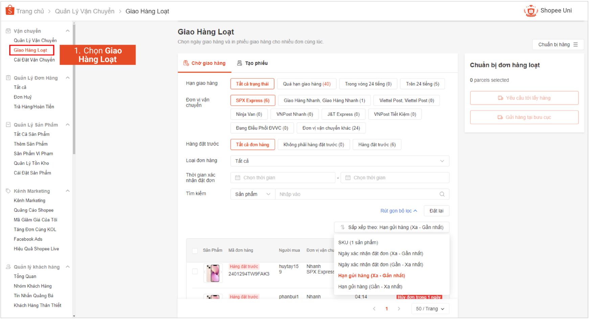This screenshot has height=319, width=589.
Task: Click the calendar icon in first date field
Action: (x=238, y=177)
